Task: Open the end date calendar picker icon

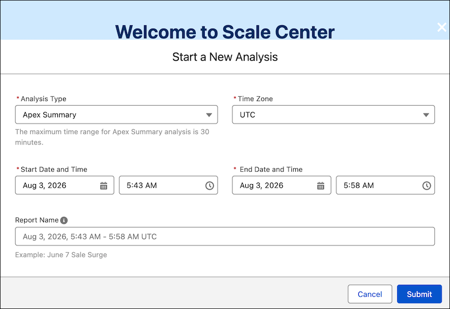Action: (x=321, y=186)
